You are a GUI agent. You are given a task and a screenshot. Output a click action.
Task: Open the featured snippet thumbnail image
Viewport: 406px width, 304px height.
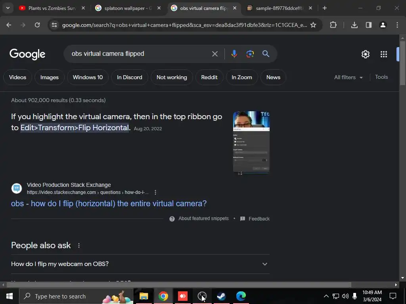tap(251, 142)
